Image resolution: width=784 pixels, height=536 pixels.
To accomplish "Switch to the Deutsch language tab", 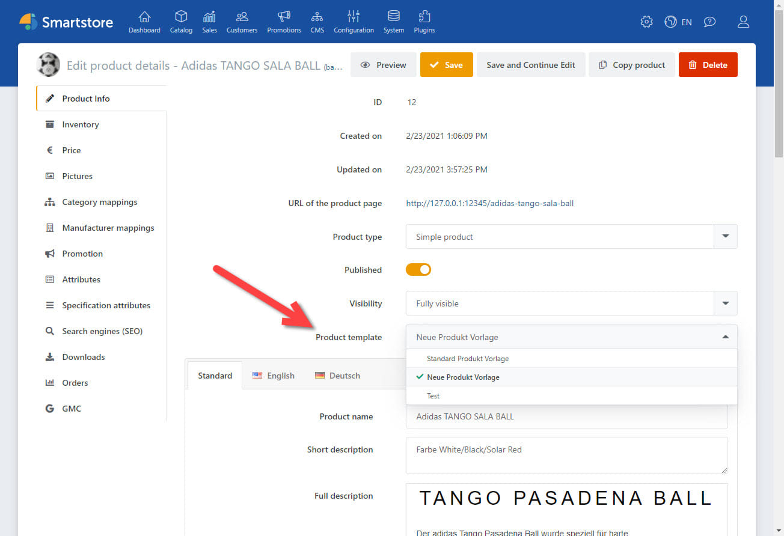I will pyautogui.click(x=337, y=376).
